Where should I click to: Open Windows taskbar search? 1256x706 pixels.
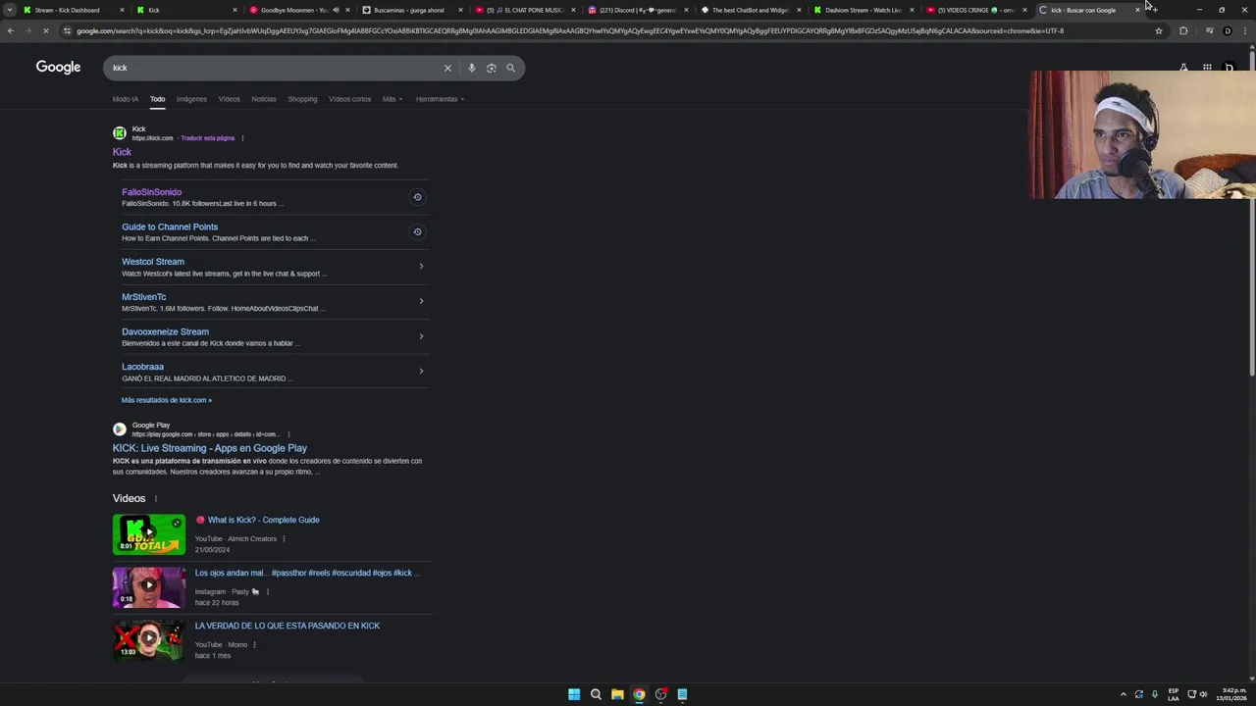(596, 694)
